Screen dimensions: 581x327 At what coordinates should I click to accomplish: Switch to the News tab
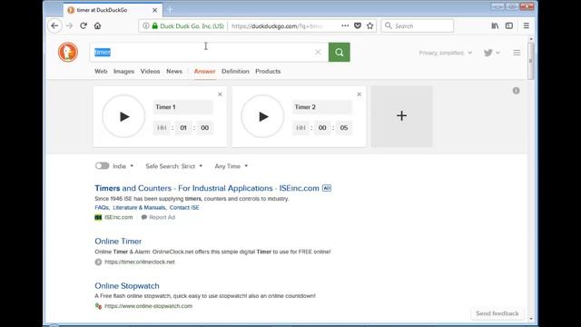coord(174,71)
